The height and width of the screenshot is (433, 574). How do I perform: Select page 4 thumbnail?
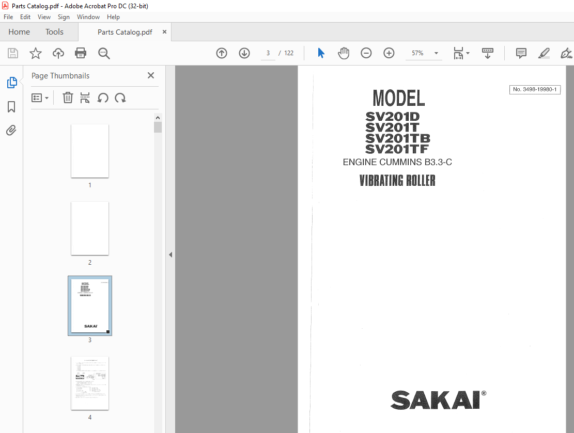90,383
